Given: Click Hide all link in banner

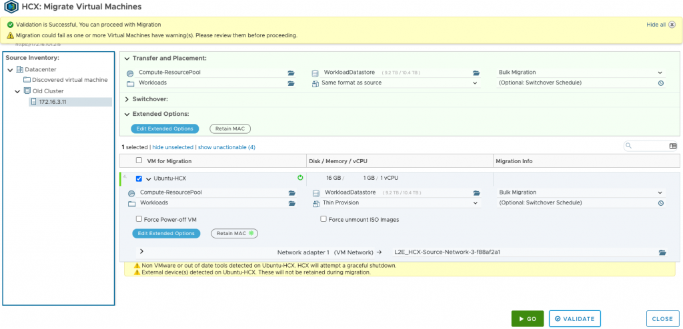Looking at the screenshot, I should coord(656,25).
